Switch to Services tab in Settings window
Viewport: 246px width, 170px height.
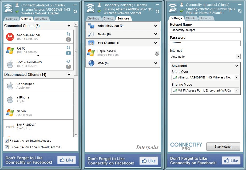click(205, 18)
